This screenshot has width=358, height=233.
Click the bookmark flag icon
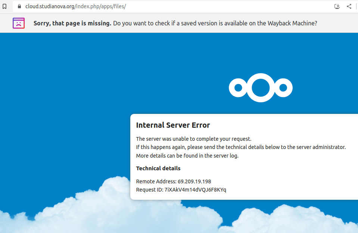(x=4, y=6)
